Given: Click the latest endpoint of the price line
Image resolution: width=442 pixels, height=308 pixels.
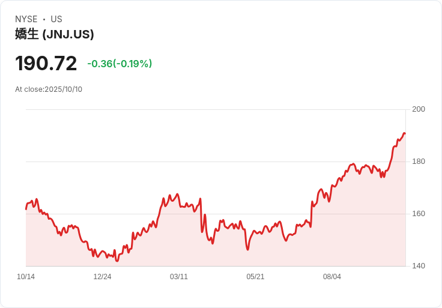Looking at the screenshot, I should pos(405,133).
